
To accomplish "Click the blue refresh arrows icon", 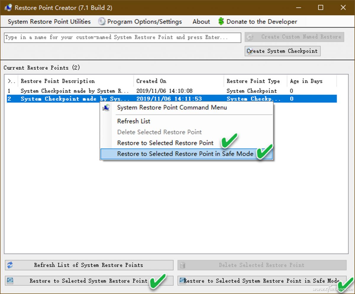I will tap(10, 265).
